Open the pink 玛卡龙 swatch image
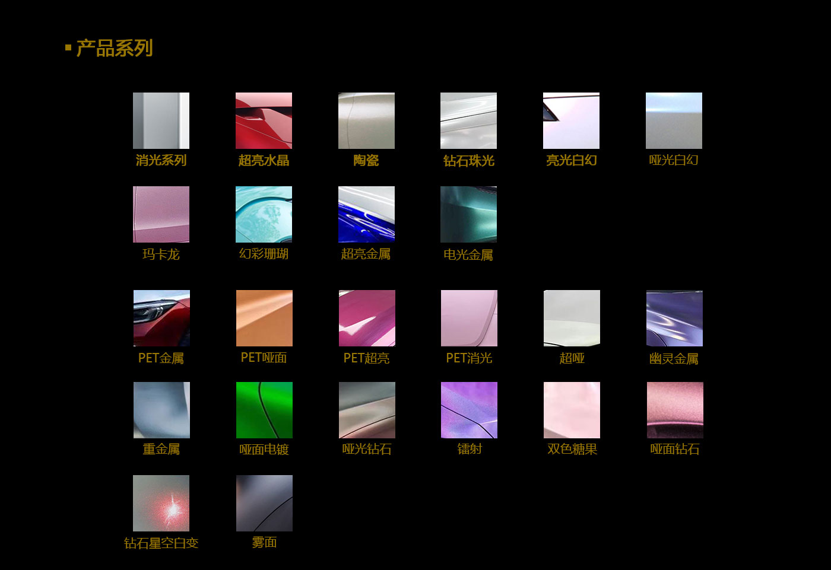The width and height of the screenshot is (831, 570). pyautogui.click(x=161, y=214)
